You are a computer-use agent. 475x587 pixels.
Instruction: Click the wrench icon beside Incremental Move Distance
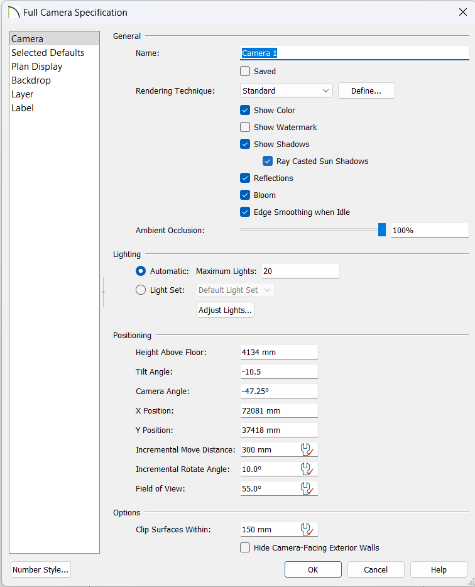point(307,449)
